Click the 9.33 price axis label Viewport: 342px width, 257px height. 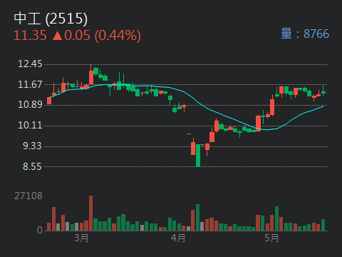(32, 146)
